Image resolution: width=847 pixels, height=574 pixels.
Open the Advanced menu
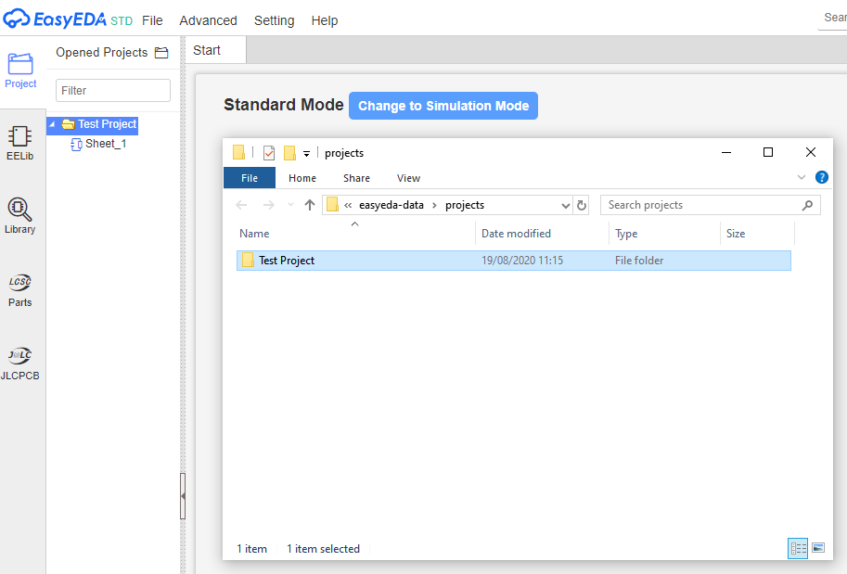pos(208,20)
